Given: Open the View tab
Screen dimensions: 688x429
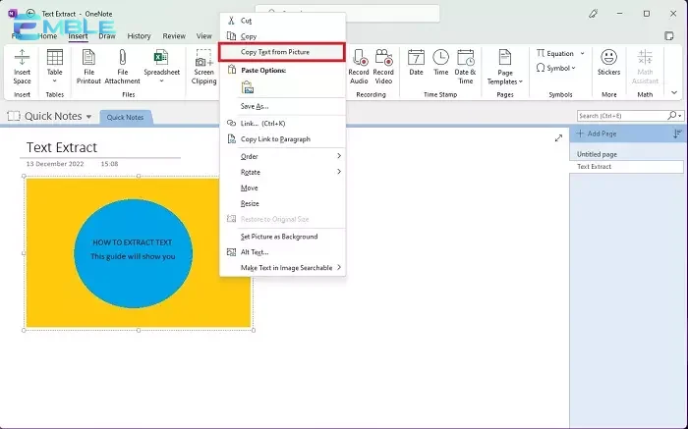Looking at the screenshot, I should (x=204, y=36).
